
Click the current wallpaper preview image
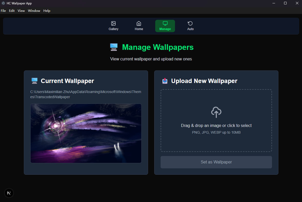(86, 133)
